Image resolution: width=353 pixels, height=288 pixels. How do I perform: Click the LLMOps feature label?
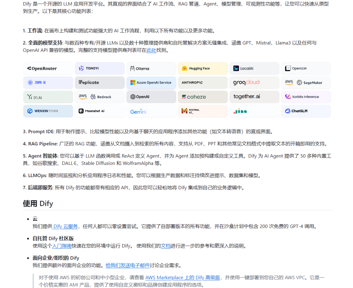tap(37, 176)
